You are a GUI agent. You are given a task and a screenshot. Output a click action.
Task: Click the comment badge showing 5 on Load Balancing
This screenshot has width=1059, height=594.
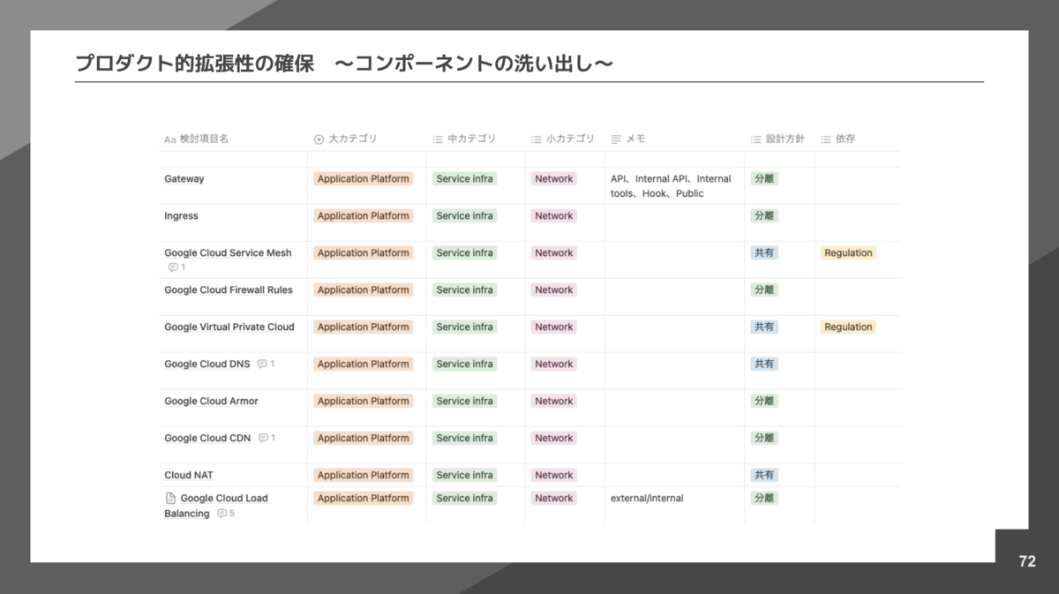tap(223, 513)
